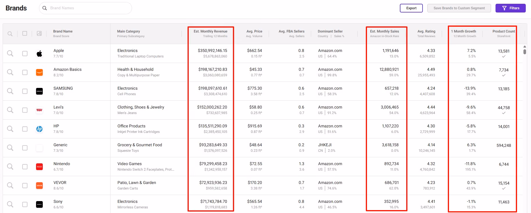
Task: Sort by Est. Monthly Revenue column
Action: (211, 31)
